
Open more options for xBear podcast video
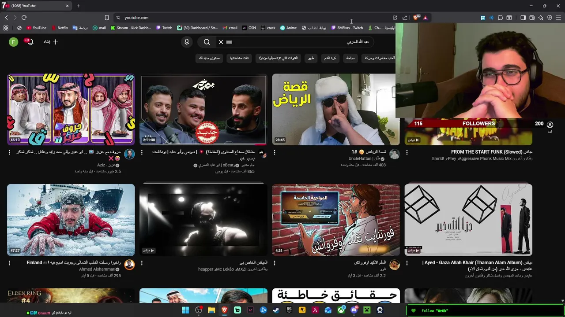pyautogui.click(x=142, y=152)
